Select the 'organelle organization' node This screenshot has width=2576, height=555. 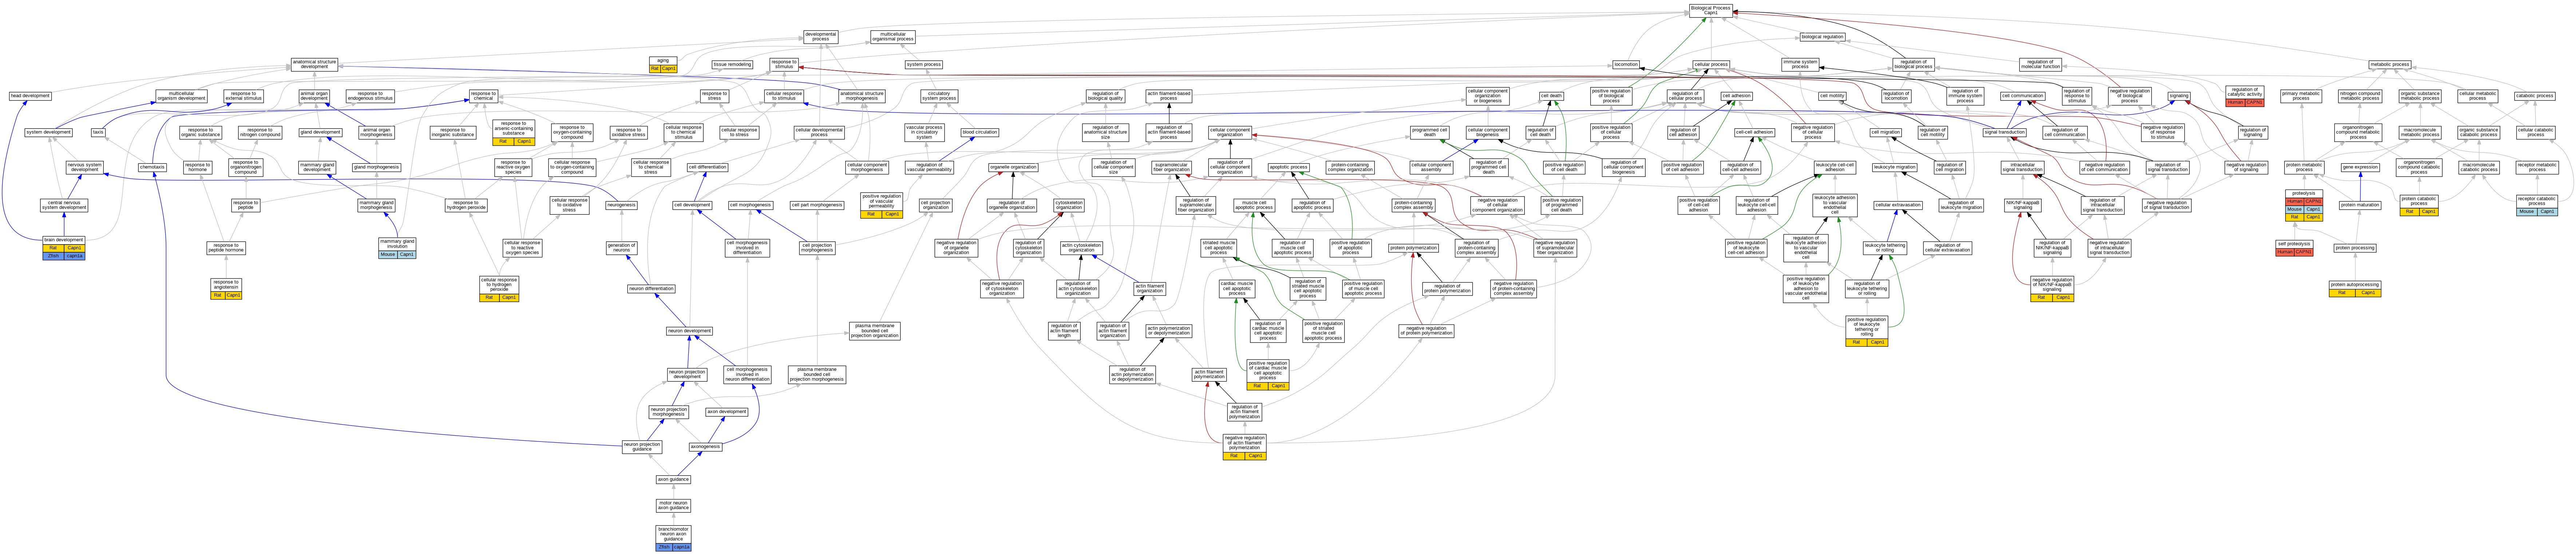click(1013, 167)
